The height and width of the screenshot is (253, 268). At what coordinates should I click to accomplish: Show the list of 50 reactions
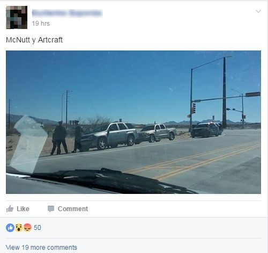click(x=38, y=228)
